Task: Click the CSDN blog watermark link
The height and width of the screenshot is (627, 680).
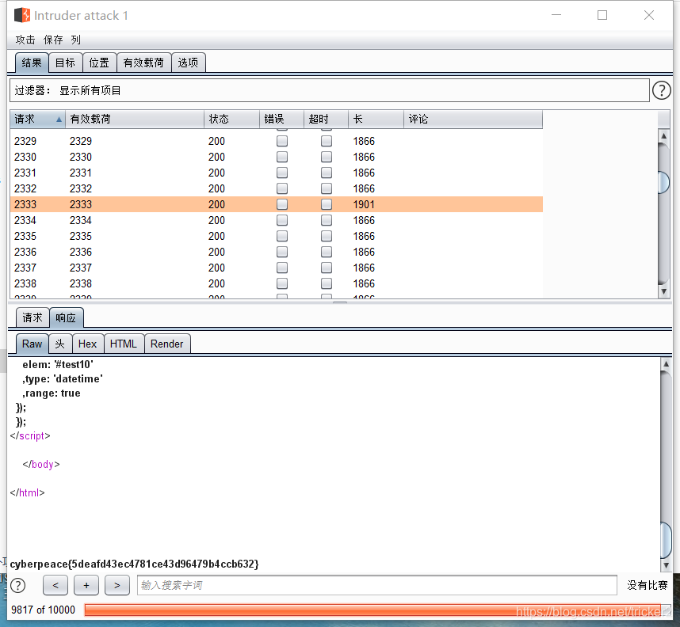Action: 591,610
